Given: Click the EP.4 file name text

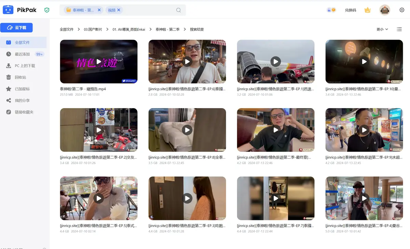Looking at the screenshot, I should pyautogui.click(x=364, y=226).
